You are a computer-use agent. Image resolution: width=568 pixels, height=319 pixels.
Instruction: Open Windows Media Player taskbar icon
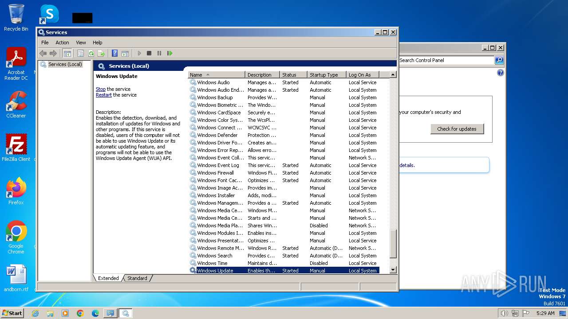pyautogui.click(x=65, y=313)
